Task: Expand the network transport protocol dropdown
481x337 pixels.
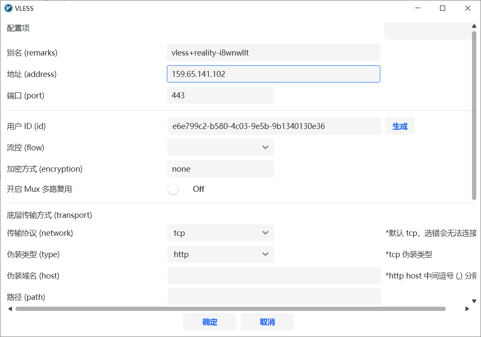Action: [x=220, y=233]
